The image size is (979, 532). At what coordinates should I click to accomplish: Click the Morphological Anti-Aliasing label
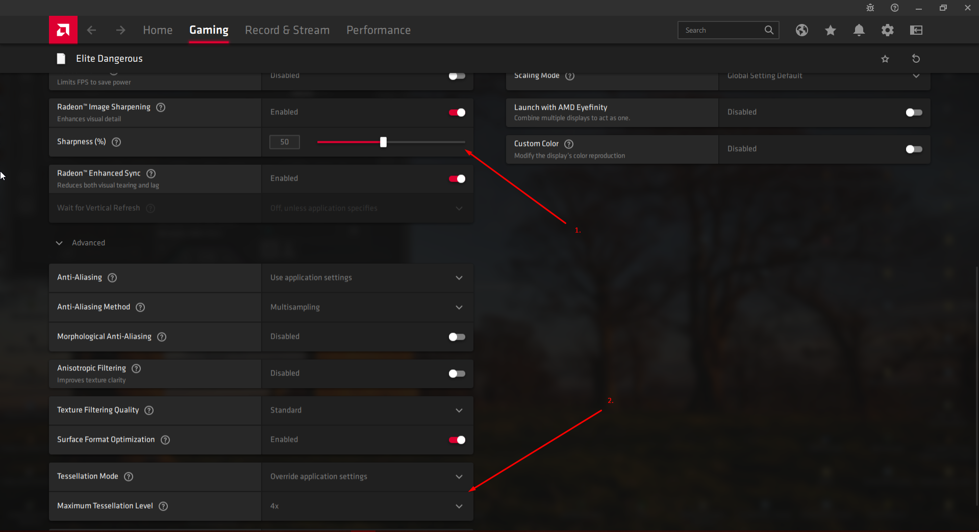click(104, 337)
